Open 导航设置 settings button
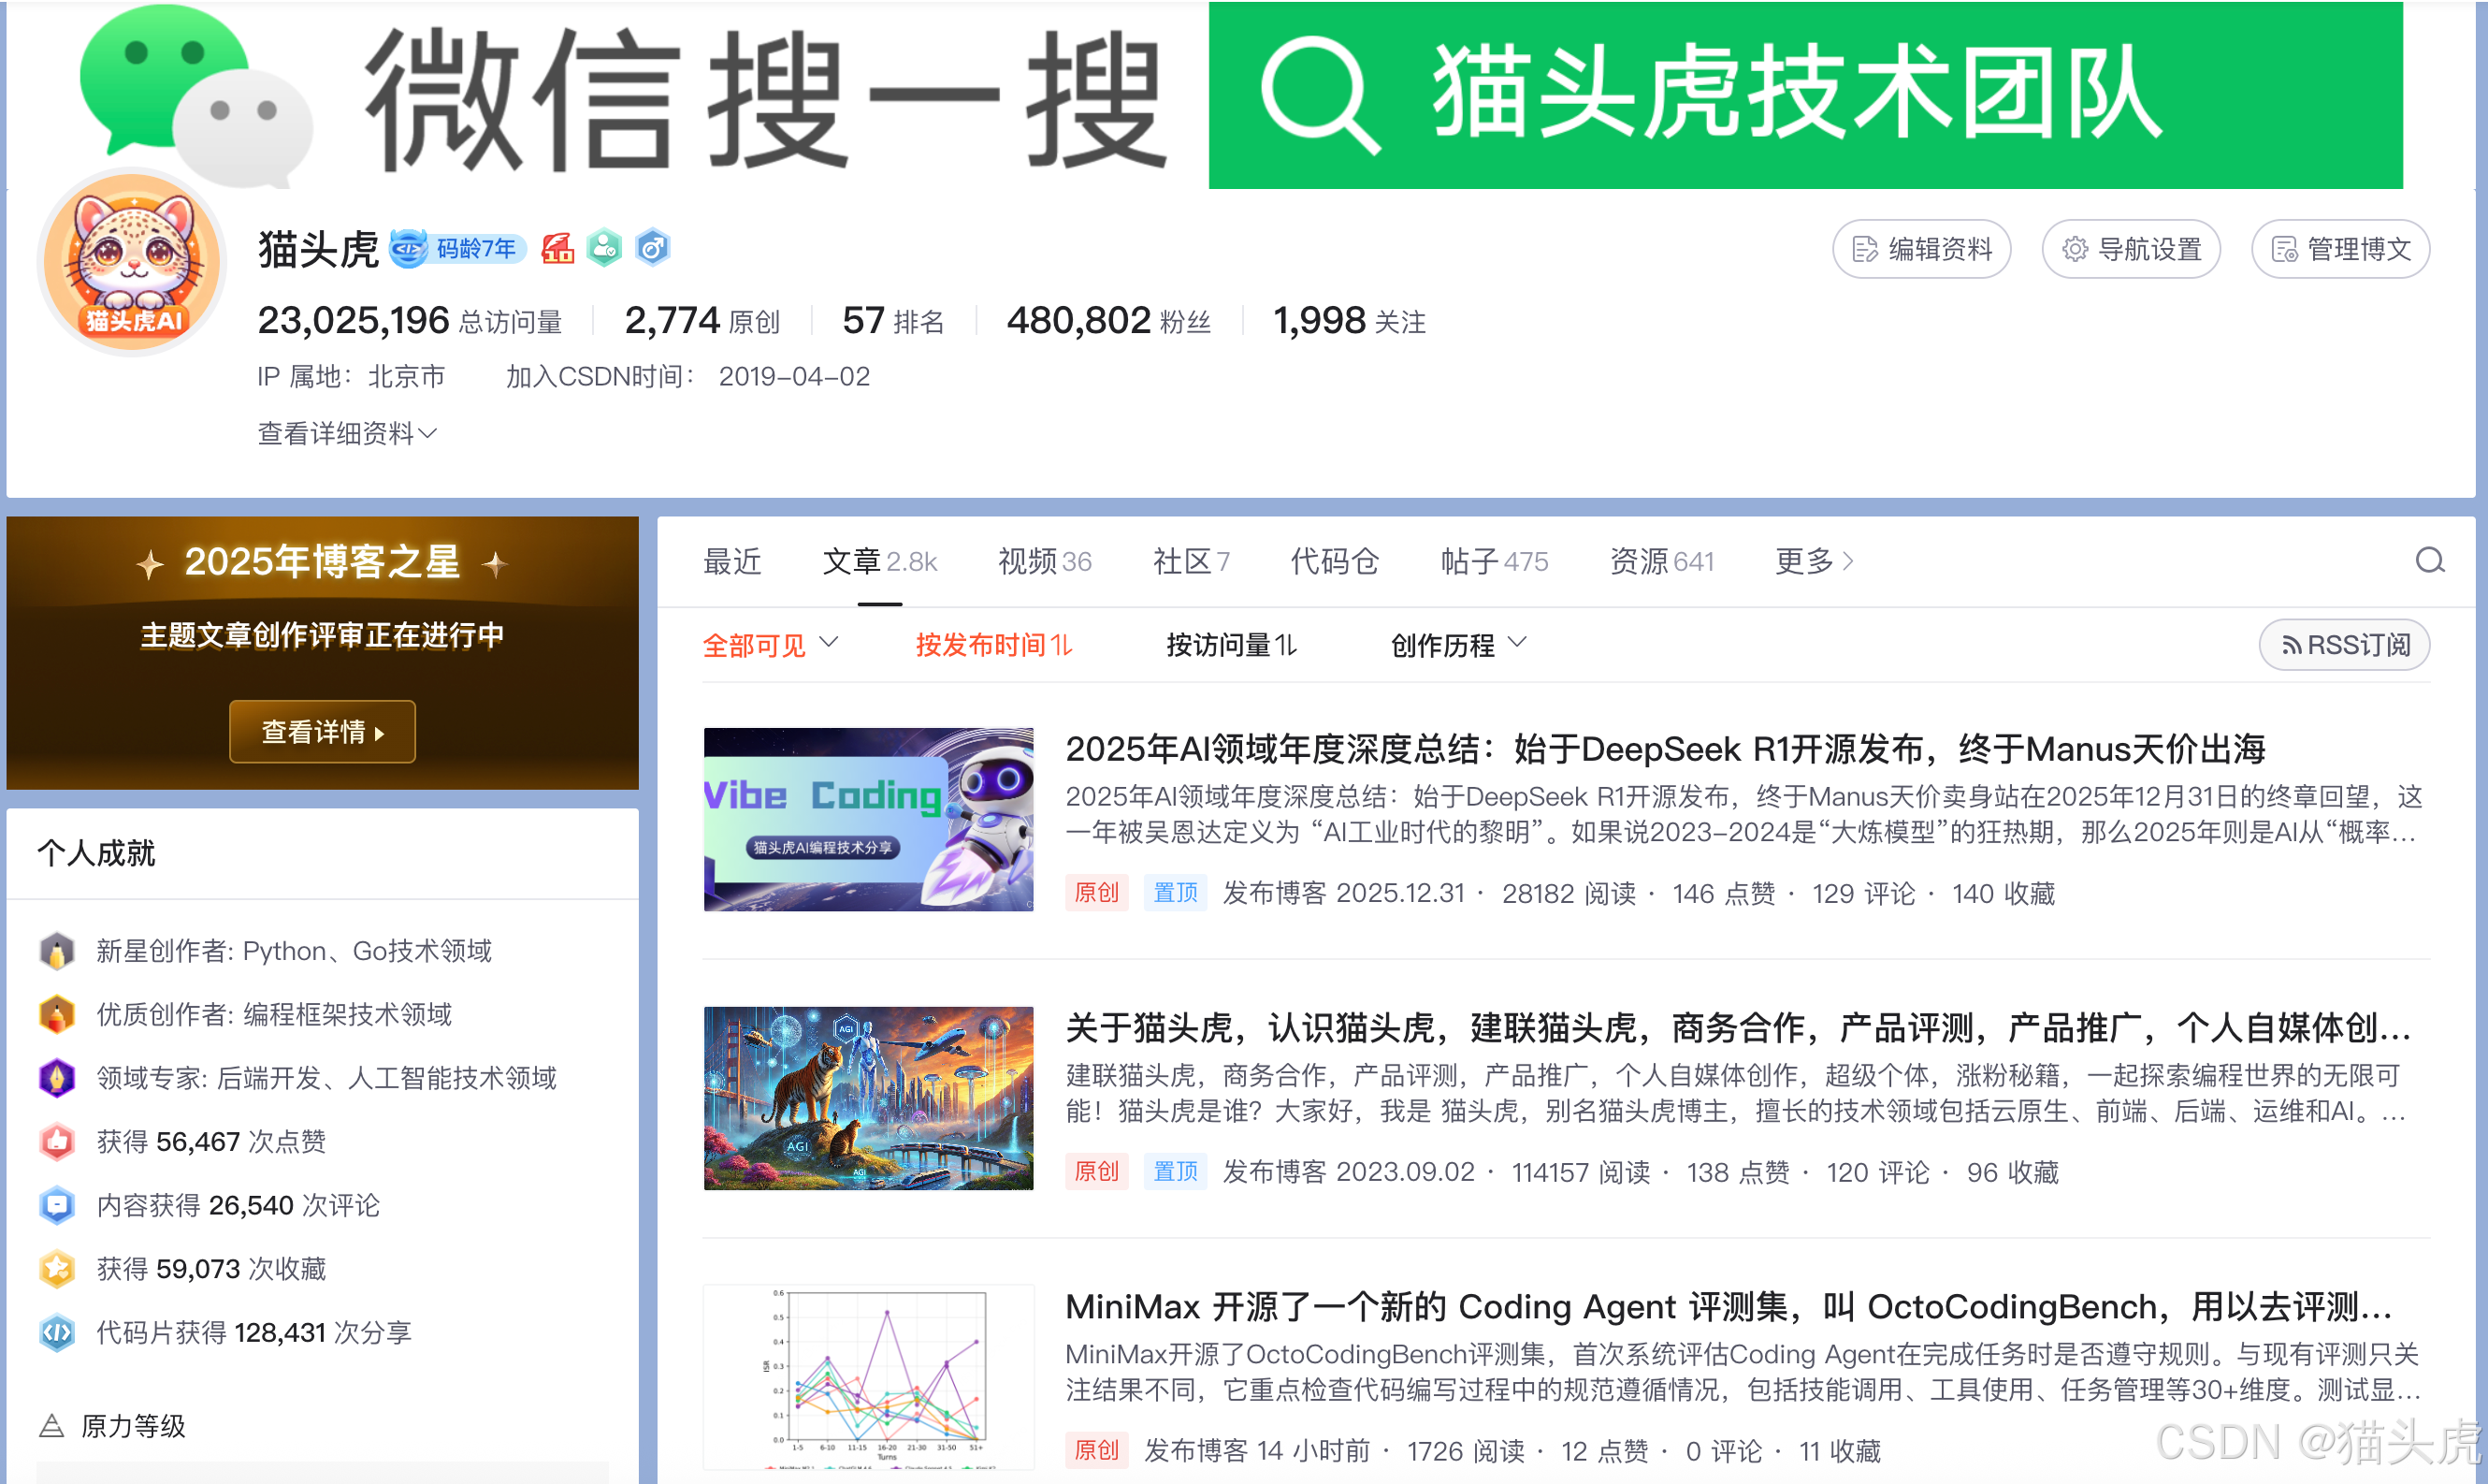This screenshot has width=2488, height=1484. pyautogui.click(x=2131, y=249)
